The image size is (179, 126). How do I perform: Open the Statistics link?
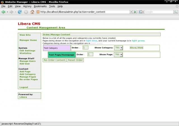[x=25, y=53]
